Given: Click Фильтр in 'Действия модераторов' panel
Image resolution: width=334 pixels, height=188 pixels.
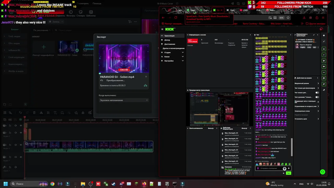Looking at the screenshot, I should (244, 128).
